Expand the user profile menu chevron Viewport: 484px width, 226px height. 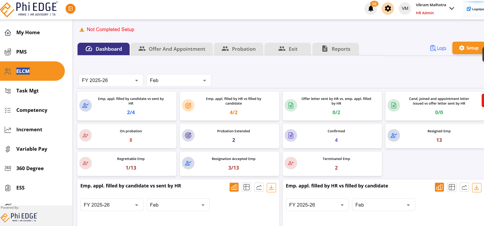coord(452,9)
